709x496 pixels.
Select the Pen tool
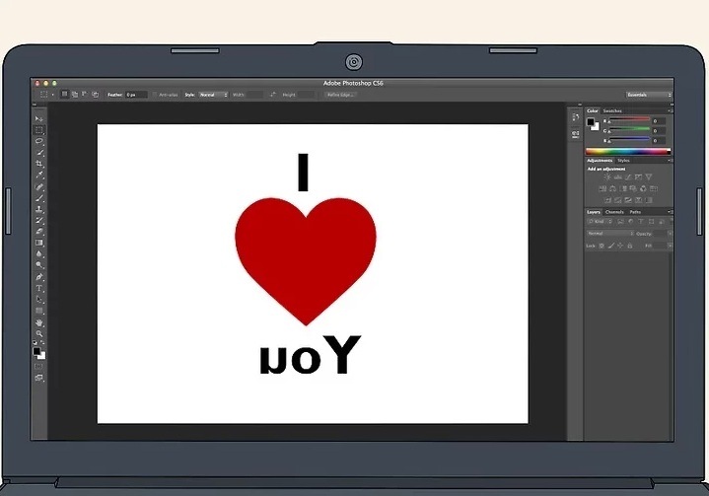pos(38,277)
